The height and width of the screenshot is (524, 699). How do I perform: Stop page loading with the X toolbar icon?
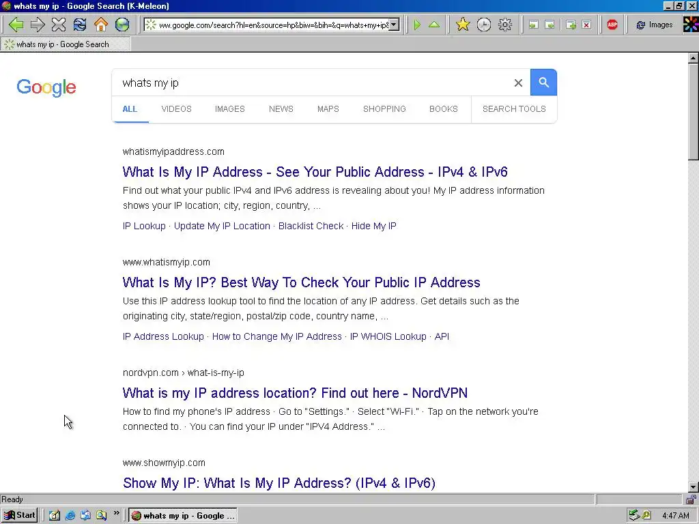pos(59,25)
